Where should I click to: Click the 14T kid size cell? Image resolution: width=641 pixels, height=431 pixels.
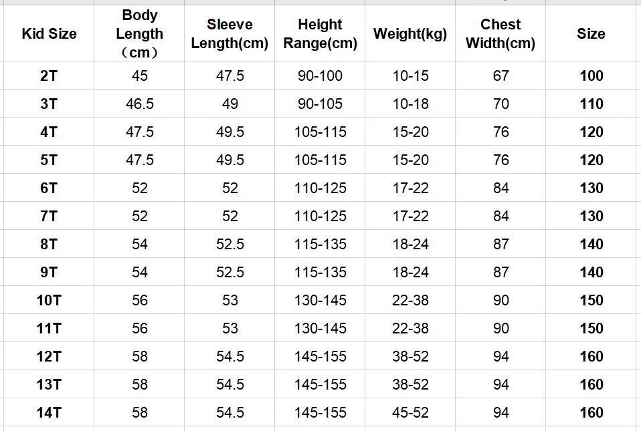pos(49,412)
